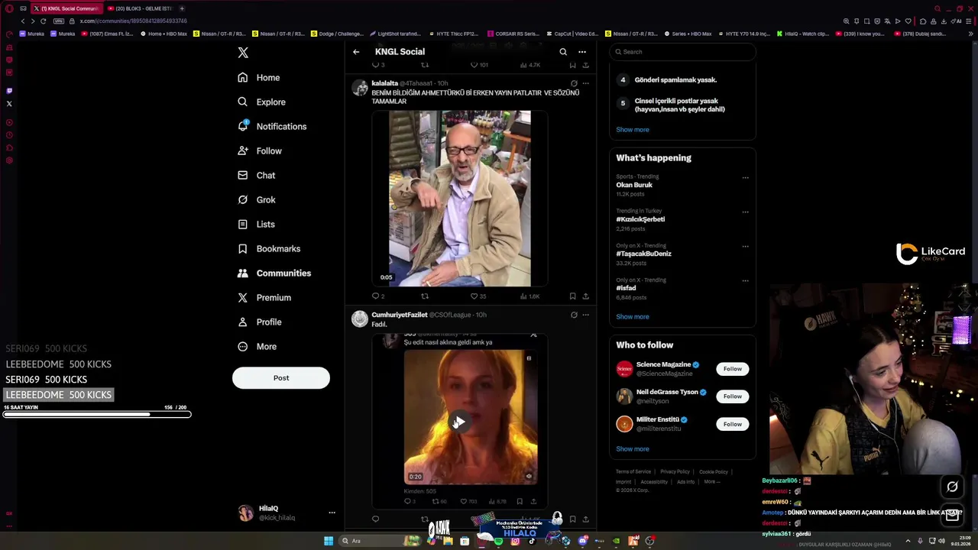The image size is (978, 550).
Task: Open Grok actions on CumhuriyetFazilet's post
Action: point(574,315)
